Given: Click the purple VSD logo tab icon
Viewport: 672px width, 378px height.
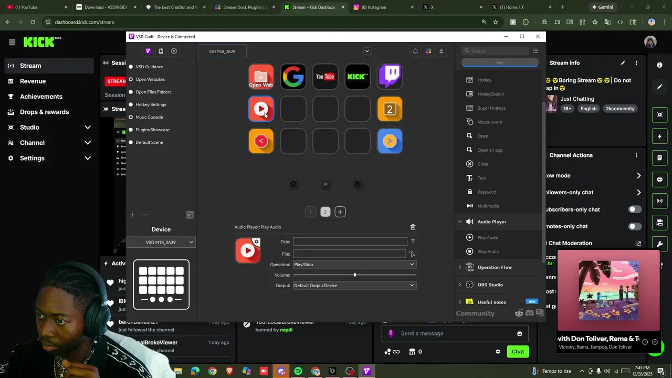Looking at the screenshot, I should point(148,51).
